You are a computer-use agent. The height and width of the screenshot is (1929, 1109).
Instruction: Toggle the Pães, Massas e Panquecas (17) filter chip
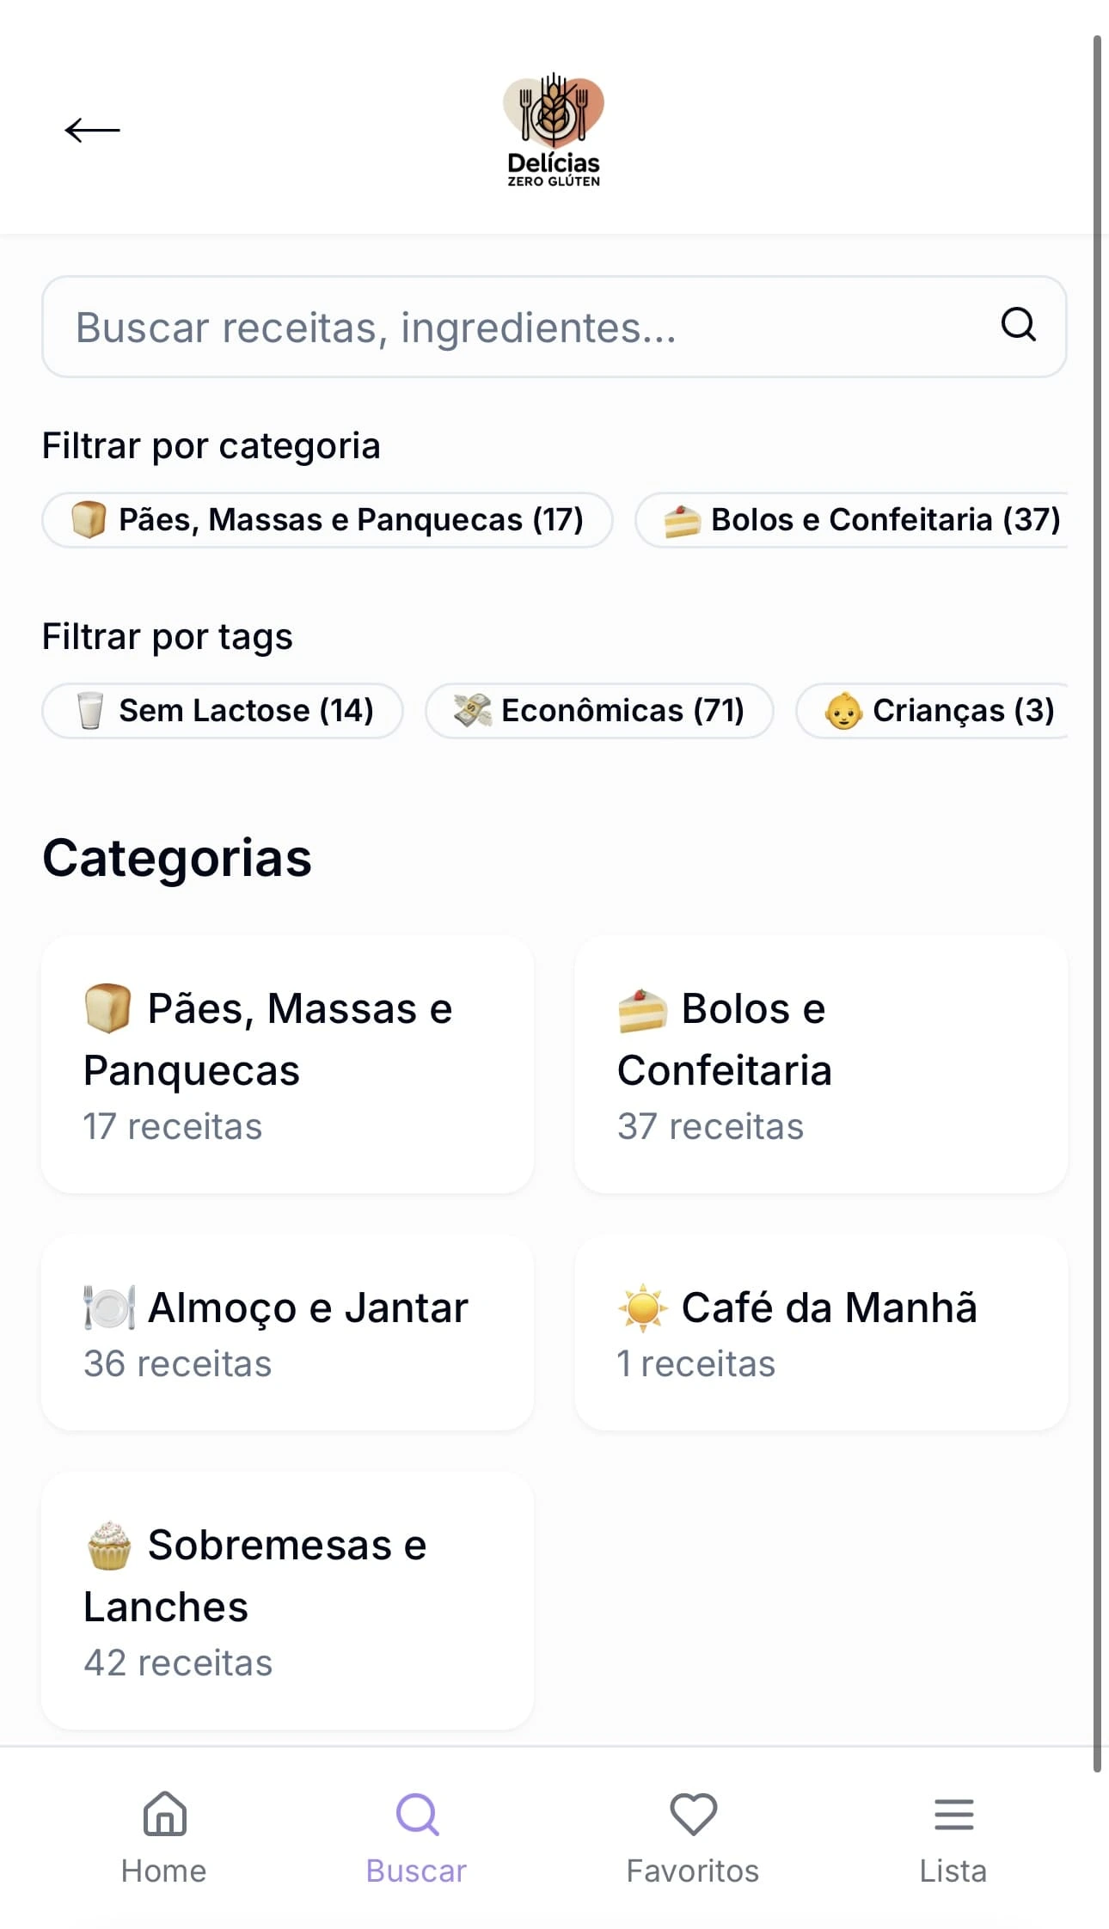click(327, 520)
